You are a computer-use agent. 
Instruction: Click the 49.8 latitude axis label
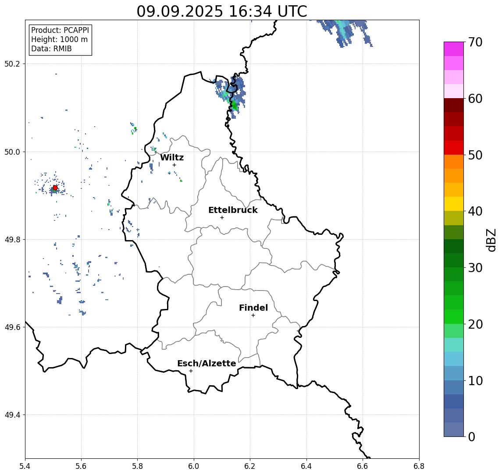click(x=12, y=239)
